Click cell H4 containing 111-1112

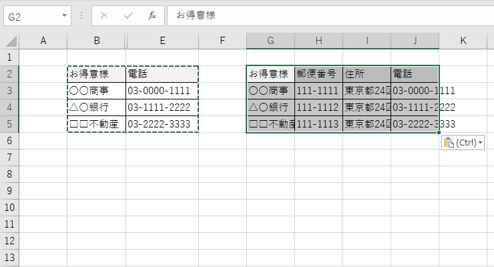319,107
